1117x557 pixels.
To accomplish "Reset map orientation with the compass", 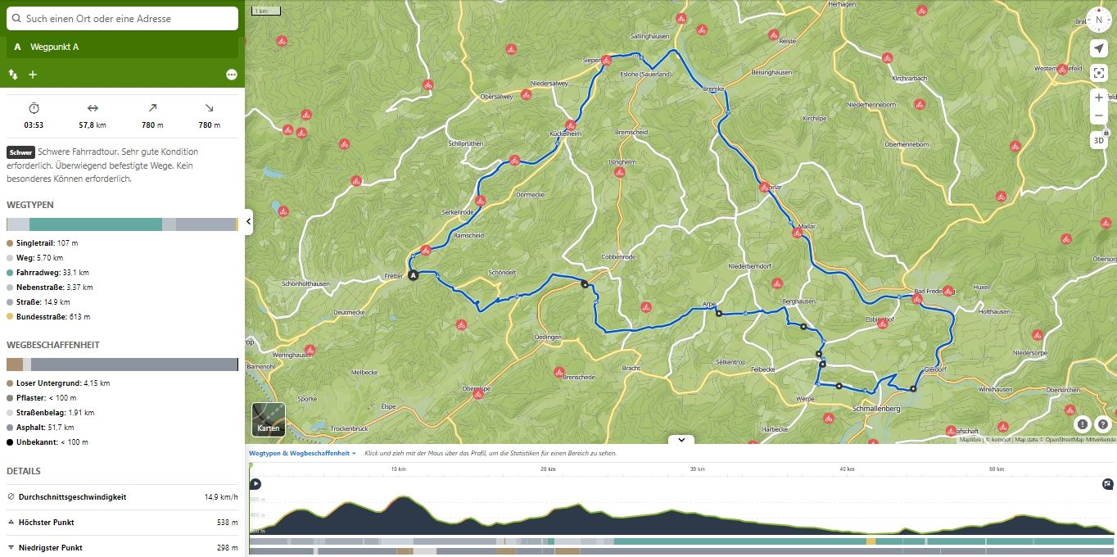I will (x=1099, y=20).
